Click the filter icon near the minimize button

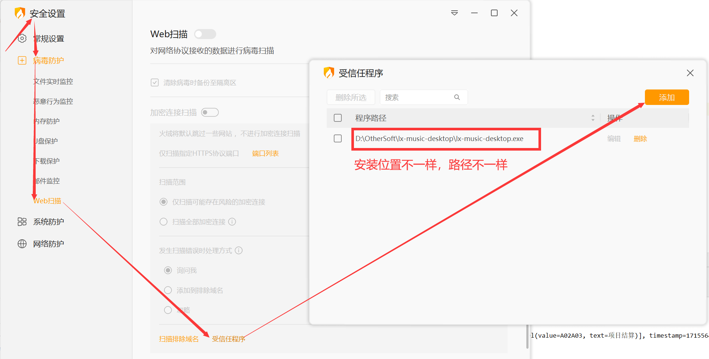pos(454,13)
